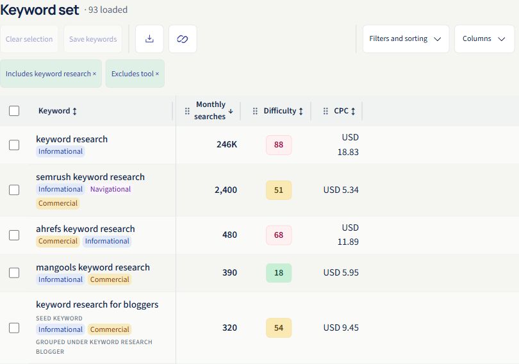Open keyword research keyword link
Screen dimensions: 519x364
tap(72, 139)
